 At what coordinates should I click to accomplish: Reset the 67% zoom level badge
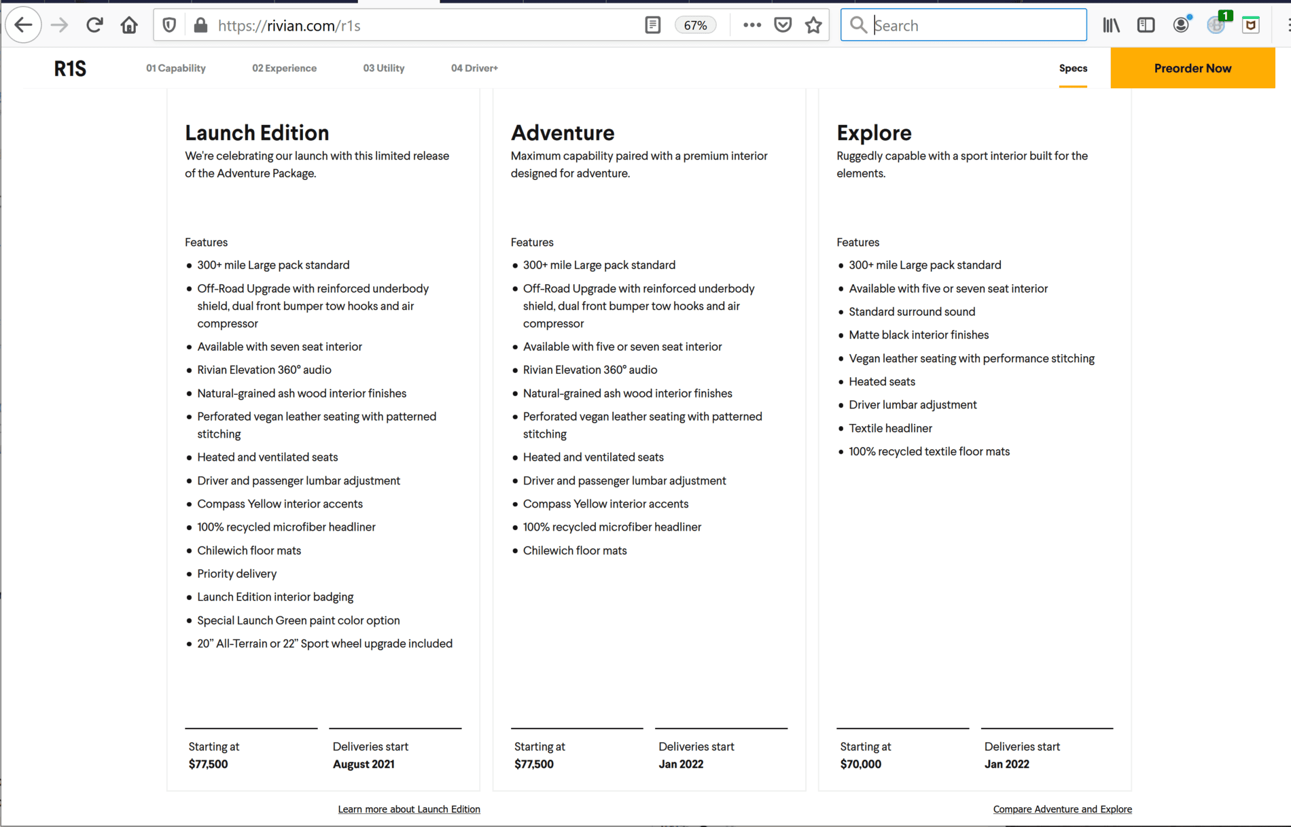click(x=695, y=25)
